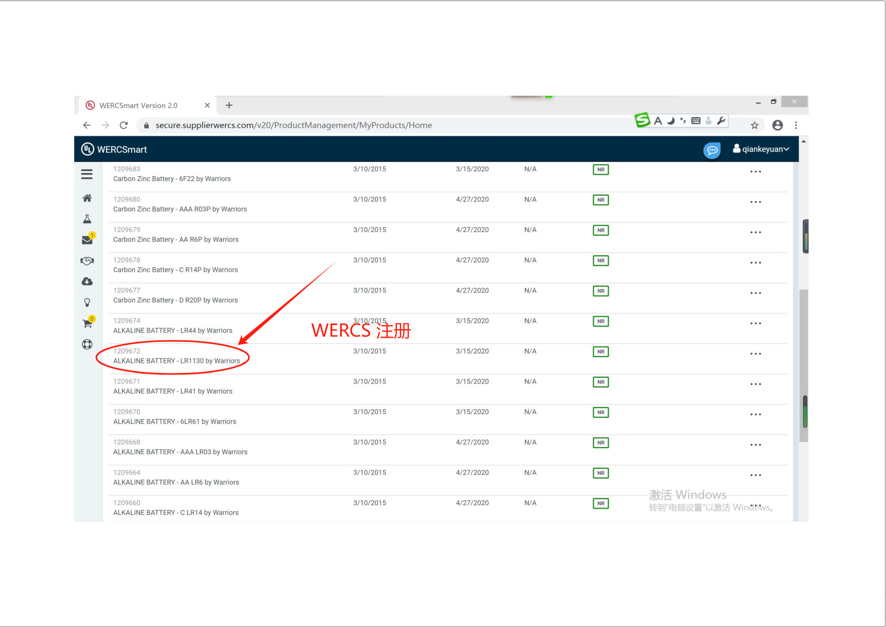Open the flask formulations icon in sidebar
Image resolution: width=886 pixels, height=627 pixels.
click(x=87, y=219)
